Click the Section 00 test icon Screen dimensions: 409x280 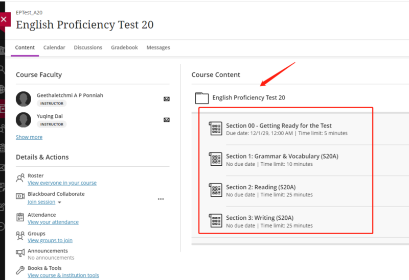tap(216, 129)
